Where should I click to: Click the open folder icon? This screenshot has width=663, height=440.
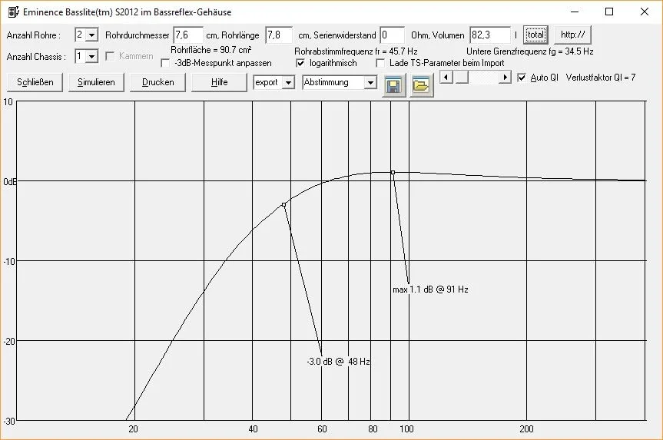(x=420, y=86)
